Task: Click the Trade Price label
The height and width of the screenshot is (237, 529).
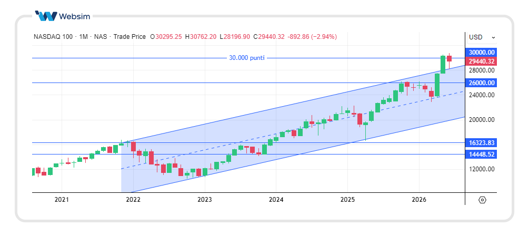Action: [x=129, y=37]
